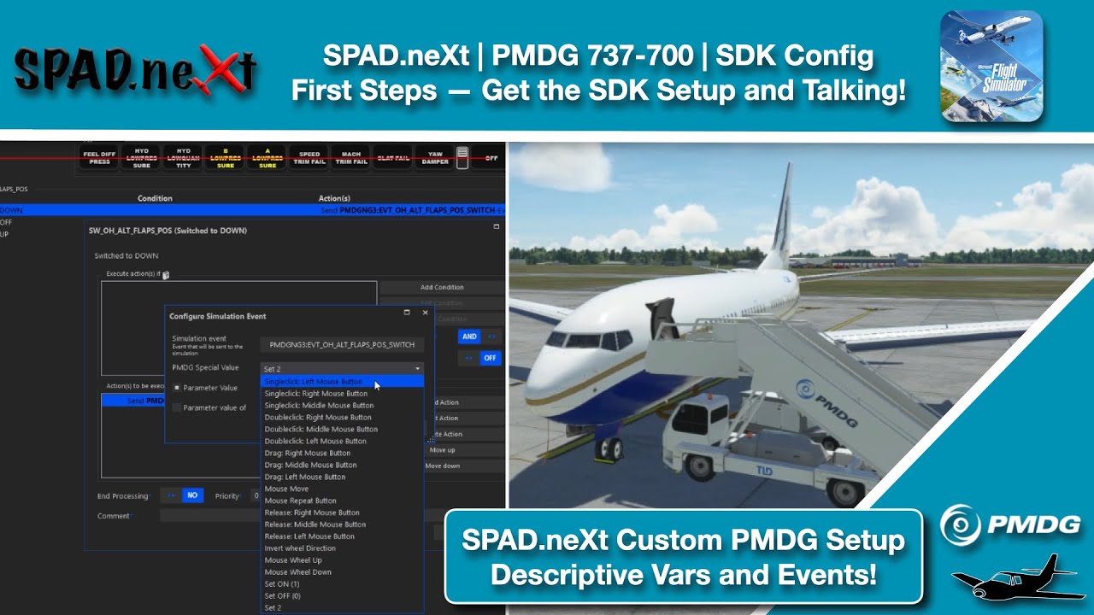Choose Doubleclick: Middle Mouse Button
The image size is (1094, 615).
[x=342, y=430]
